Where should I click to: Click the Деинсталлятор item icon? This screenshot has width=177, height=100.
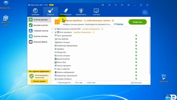coord(56,59)
